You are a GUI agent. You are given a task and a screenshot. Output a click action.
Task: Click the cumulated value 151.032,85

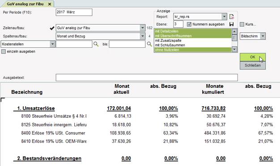click(215, 141)
